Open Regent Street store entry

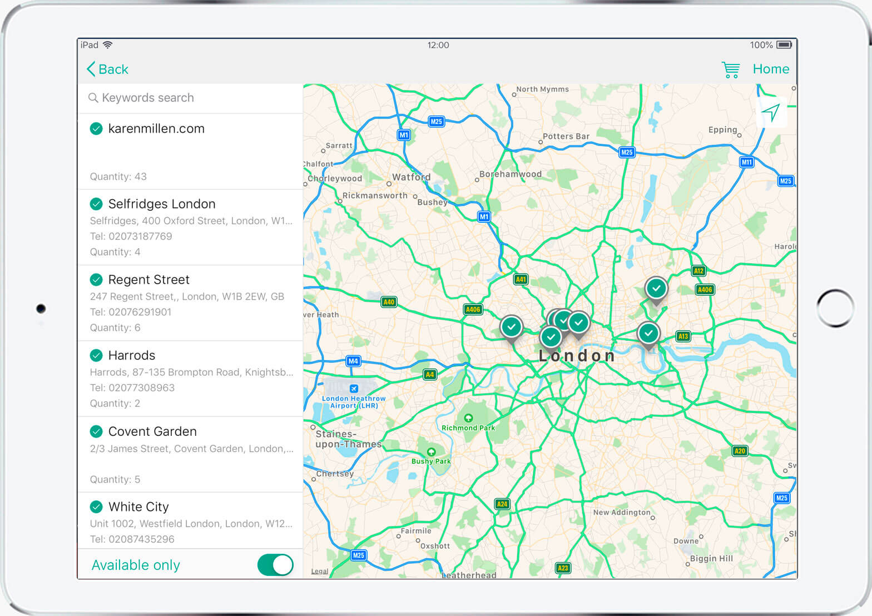pyautogui.click(x=190, y=303)
